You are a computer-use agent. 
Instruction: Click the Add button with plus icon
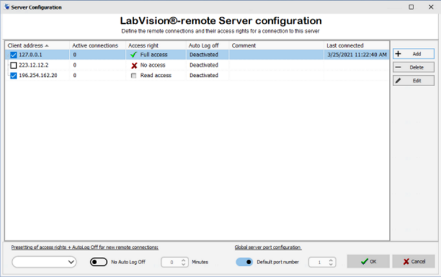click(x=413, y=54)
